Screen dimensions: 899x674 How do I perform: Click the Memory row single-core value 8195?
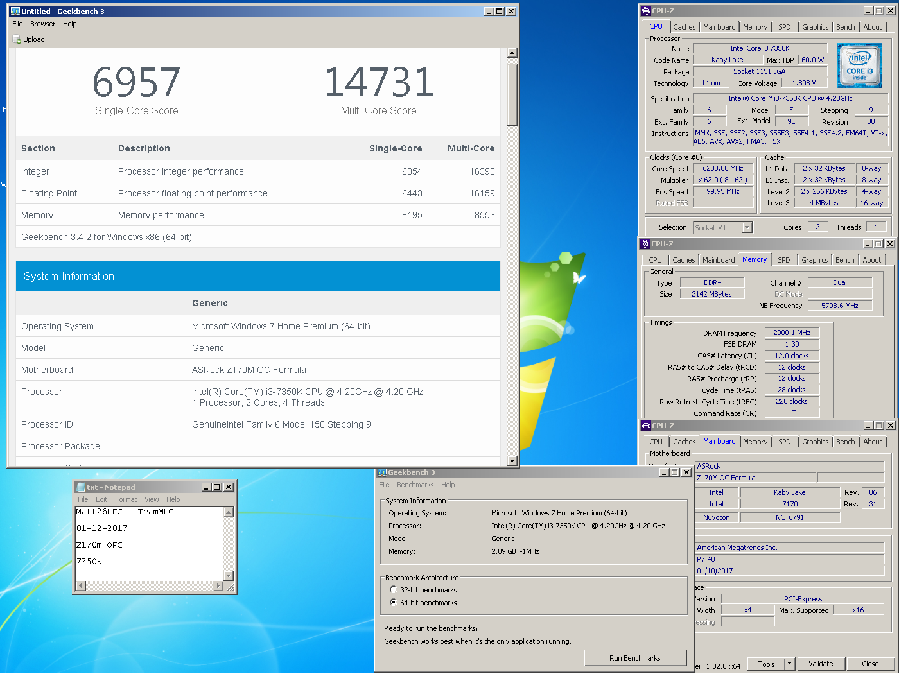pyautogui.click(x=412, y=215)
